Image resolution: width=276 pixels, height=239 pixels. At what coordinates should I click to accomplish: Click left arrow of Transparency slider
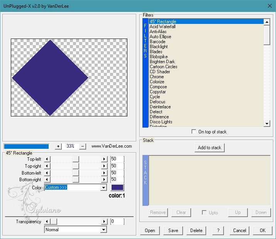(47, 221)
